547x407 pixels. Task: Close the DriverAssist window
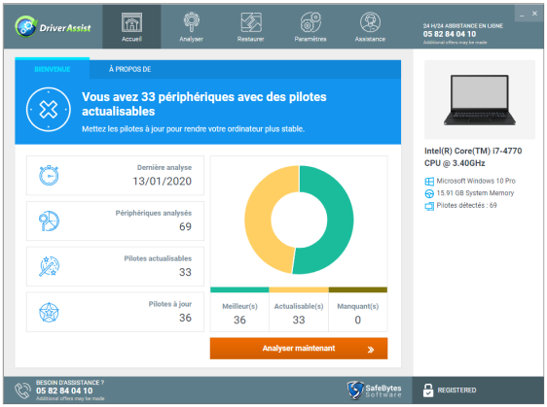pyautogui.click(x=534, y=14)
